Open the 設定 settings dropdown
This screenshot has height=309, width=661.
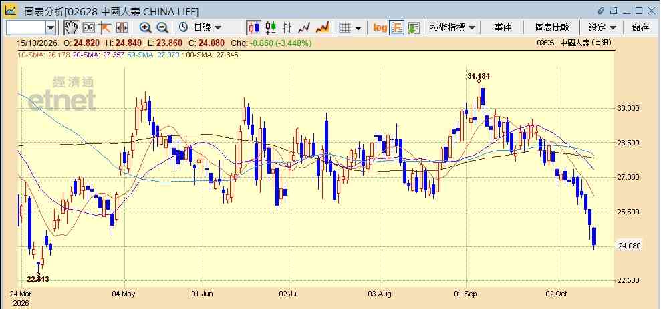pos(602,28)
